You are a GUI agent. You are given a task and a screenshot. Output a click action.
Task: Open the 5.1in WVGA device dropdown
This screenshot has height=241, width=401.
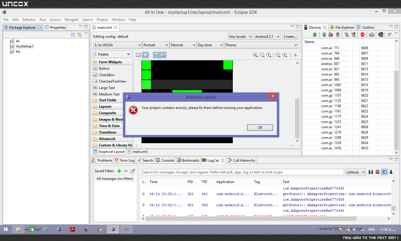coord(118,45)
